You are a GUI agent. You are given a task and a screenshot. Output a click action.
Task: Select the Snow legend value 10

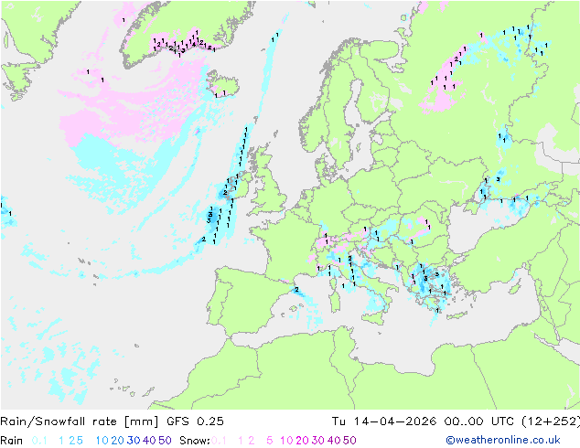click(286, 441)
